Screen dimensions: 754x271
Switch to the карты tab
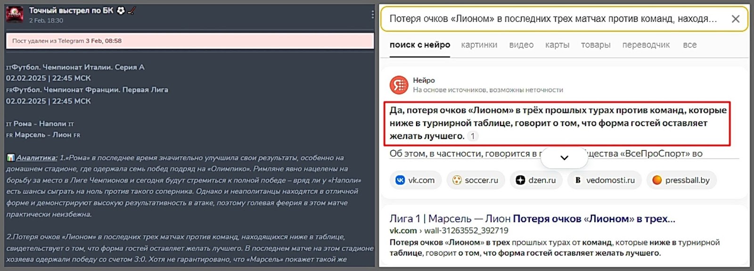pos(557,45)
